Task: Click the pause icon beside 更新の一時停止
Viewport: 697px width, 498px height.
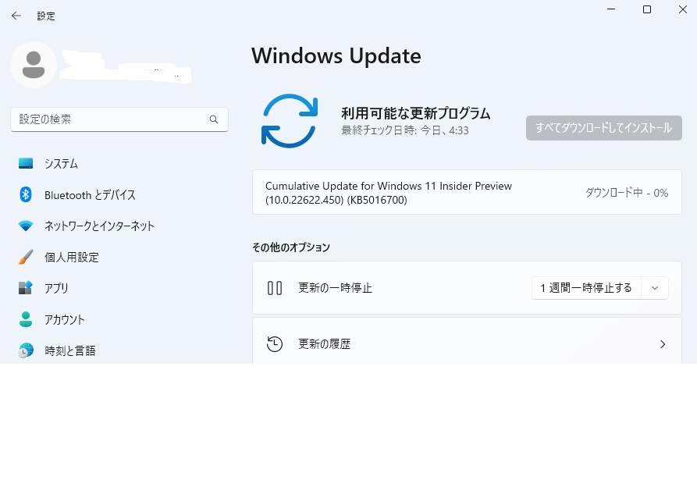Action: coord(275,288)
